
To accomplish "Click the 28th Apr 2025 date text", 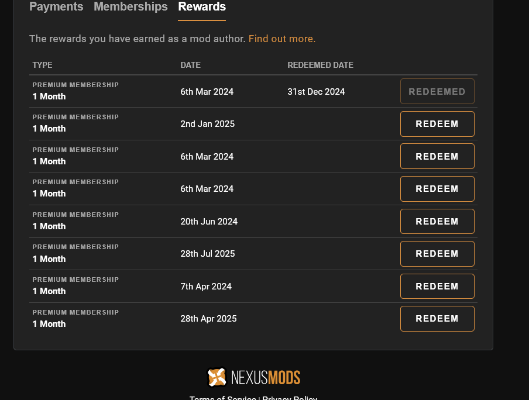I will tap(208, 319).
